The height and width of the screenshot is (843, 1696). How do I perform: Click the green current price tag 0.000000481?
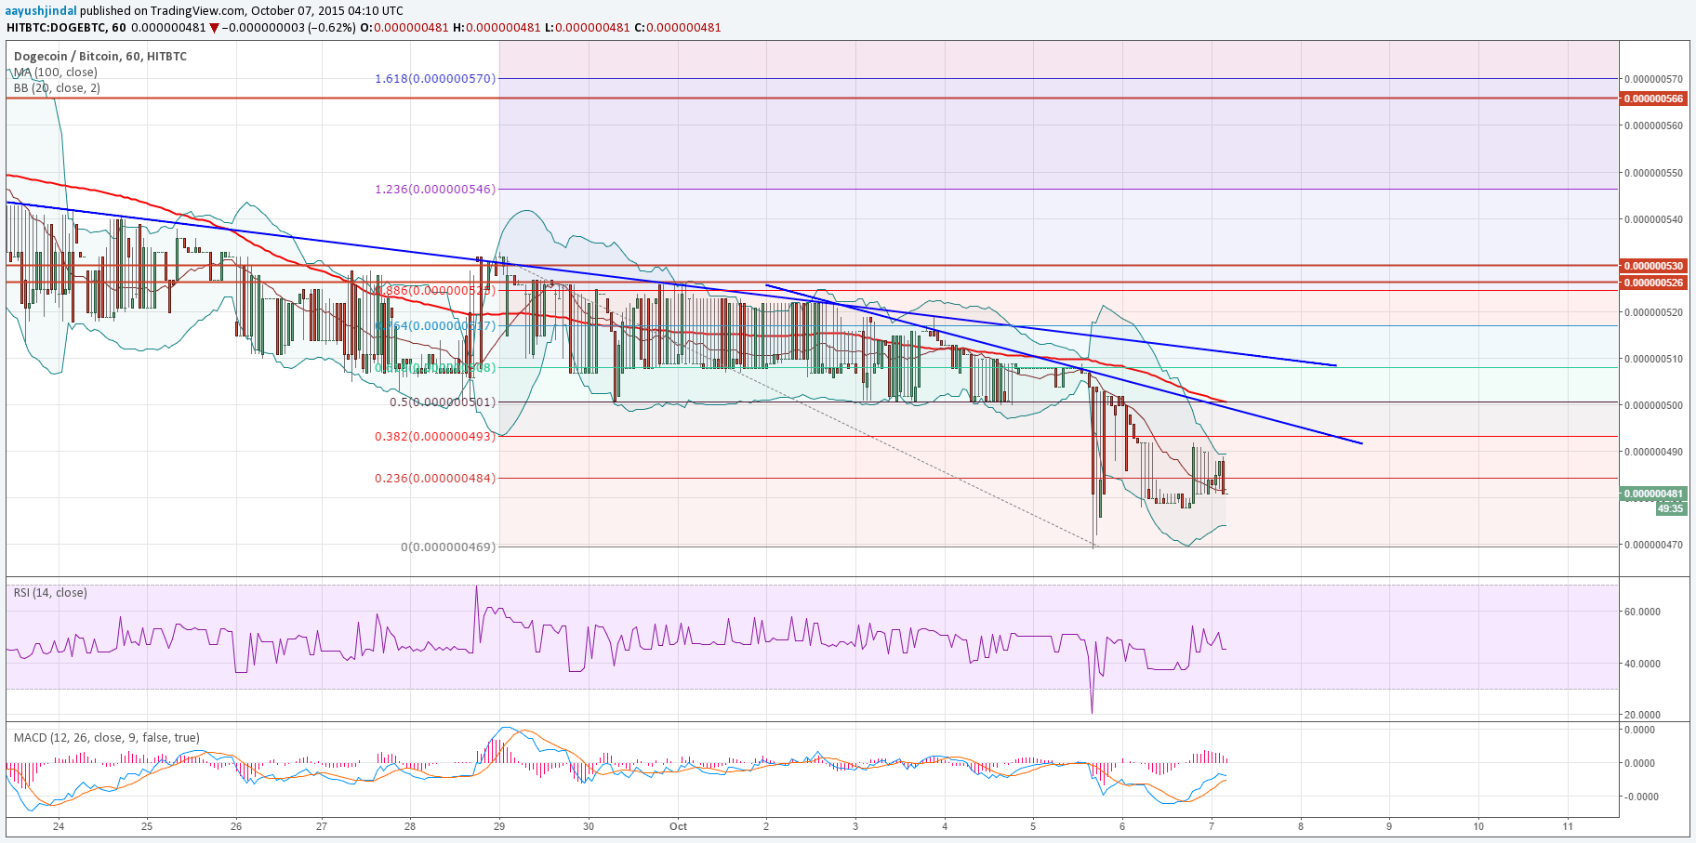tap(1653, 494)
